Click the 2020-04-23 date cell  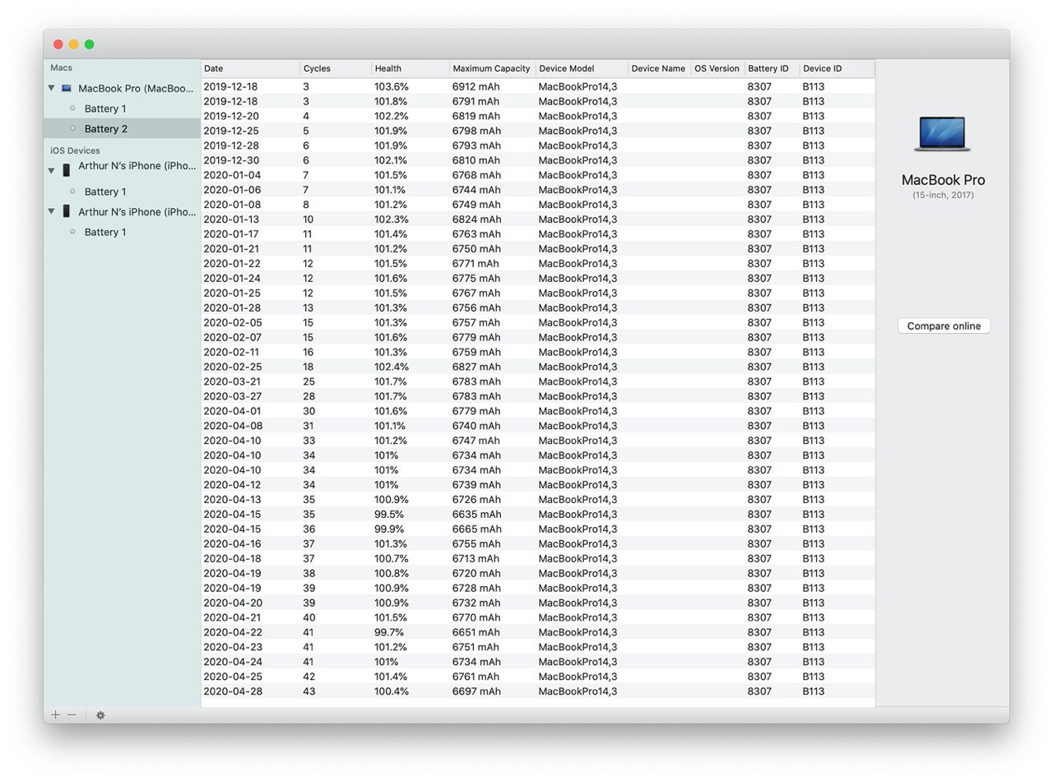click(x=231, y=647)
